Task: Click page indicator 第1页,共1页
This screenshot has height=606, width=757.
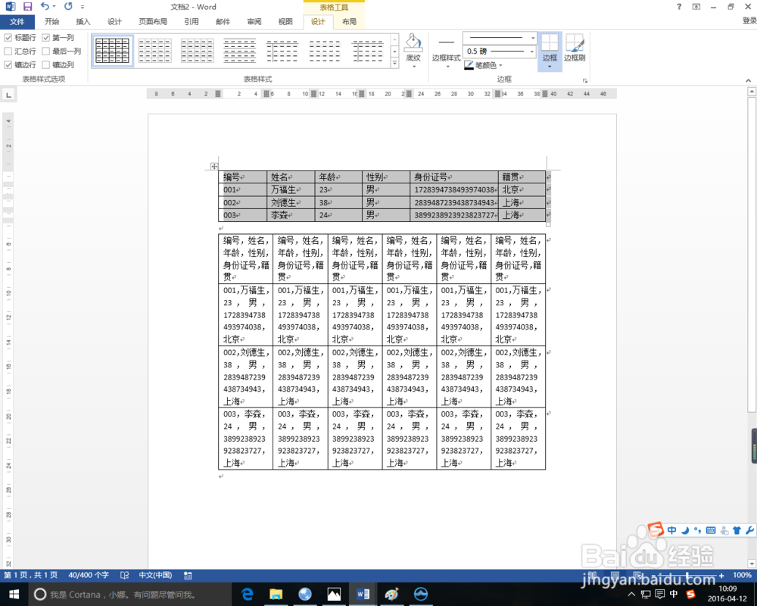Action: click(31, 575)
